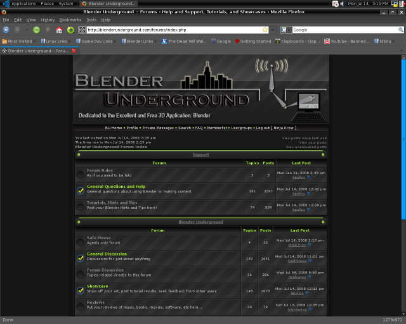406x324 pixels.
Task: Open the Showcase forum link
Action: 97,286
